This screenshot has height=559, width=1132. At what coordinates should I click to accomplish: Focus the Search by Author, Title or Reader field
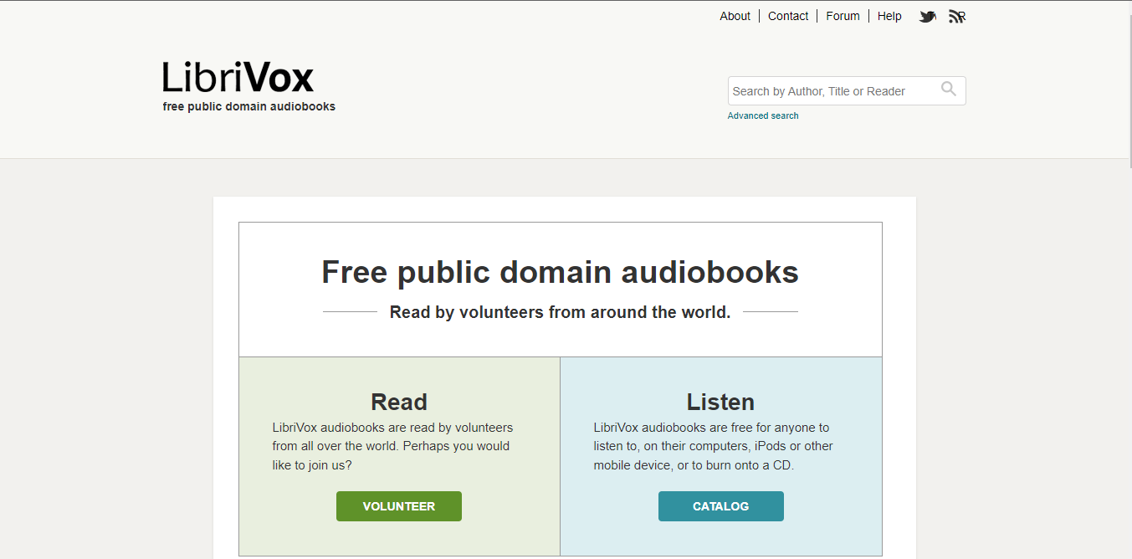point(847,91)
